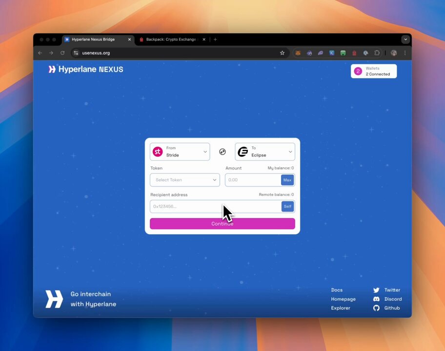Expand the From Stride chain dropdown

tap(180, 152)
